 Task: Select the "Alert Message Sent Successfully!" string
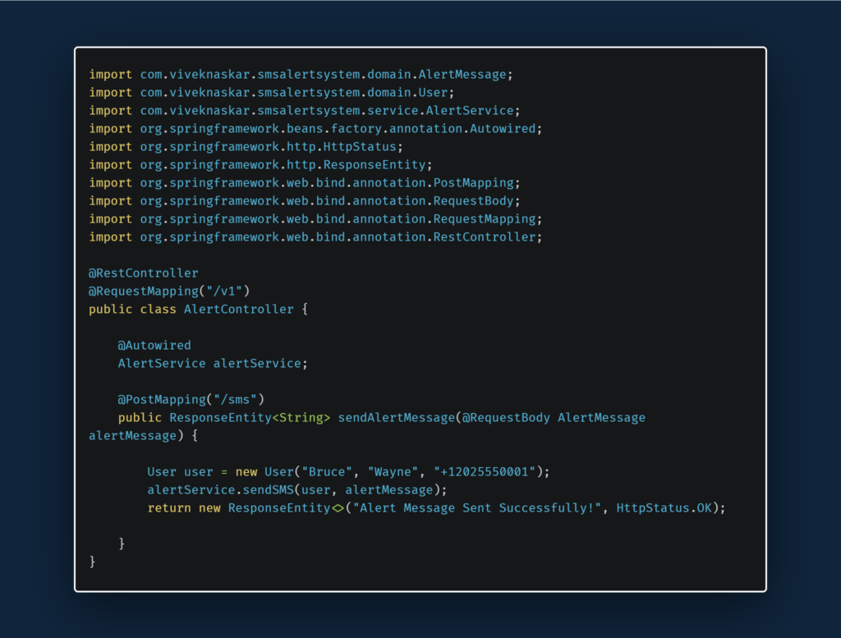(477, 508)
